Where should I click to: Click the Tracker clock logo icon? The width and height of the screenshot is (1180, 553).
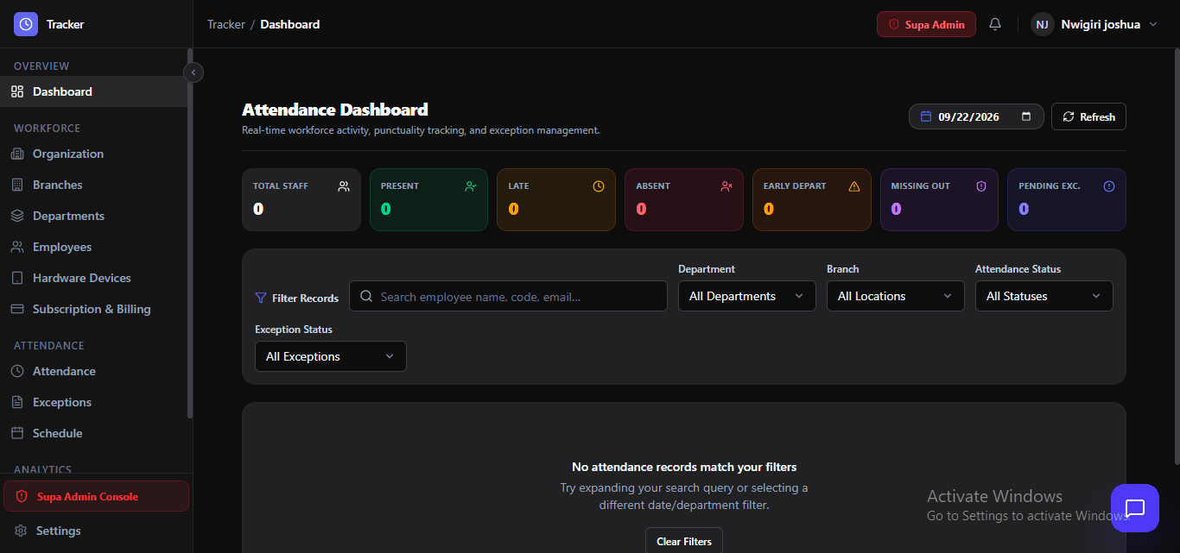click(26, 24)
